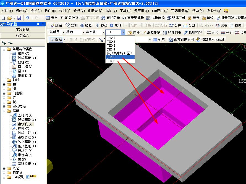
Task: Choose 异形集水坑(圆) from list
Action: pyautogui.click(x=120, y=53)
